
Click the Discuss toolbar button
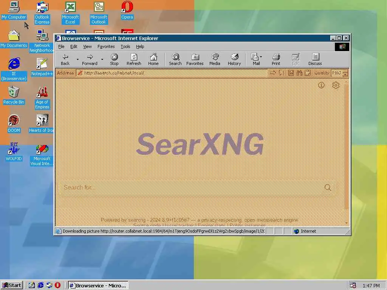coord(315,60)
